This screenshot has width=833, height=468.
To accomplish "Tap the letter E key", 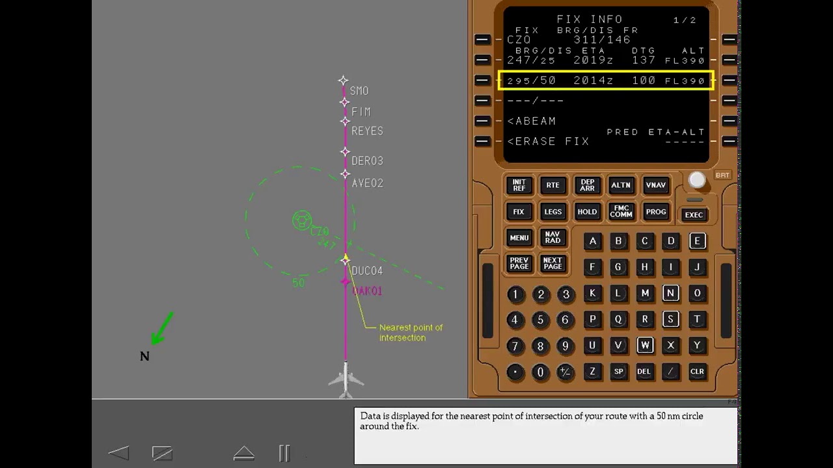I will pos(697,241).
